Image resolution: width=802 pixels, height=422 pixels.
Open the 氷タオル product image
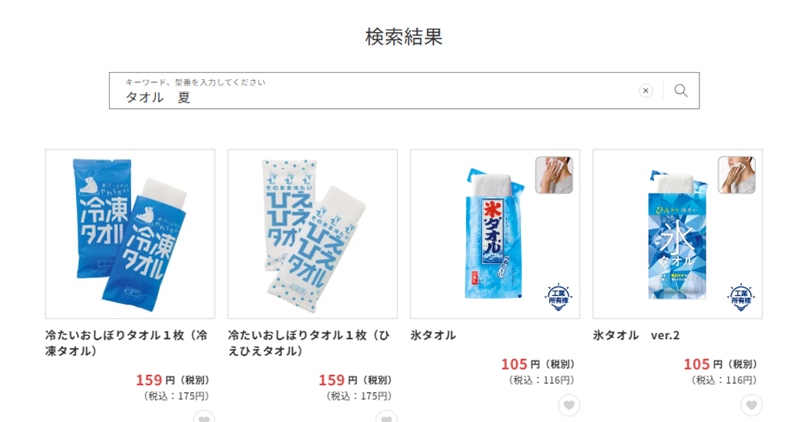(495, 234)
